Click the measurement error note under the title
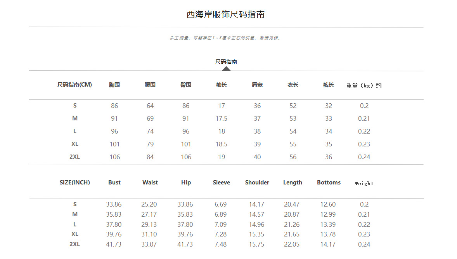457x259 pixels. [226, 38]
